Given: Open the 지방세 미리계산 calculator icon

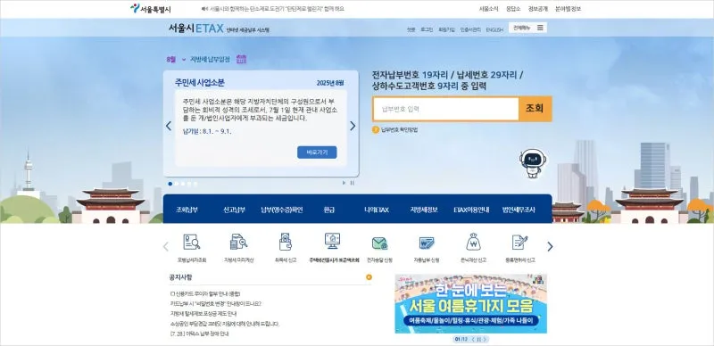Looking at the screenshot, I should [x=238, y=242].
